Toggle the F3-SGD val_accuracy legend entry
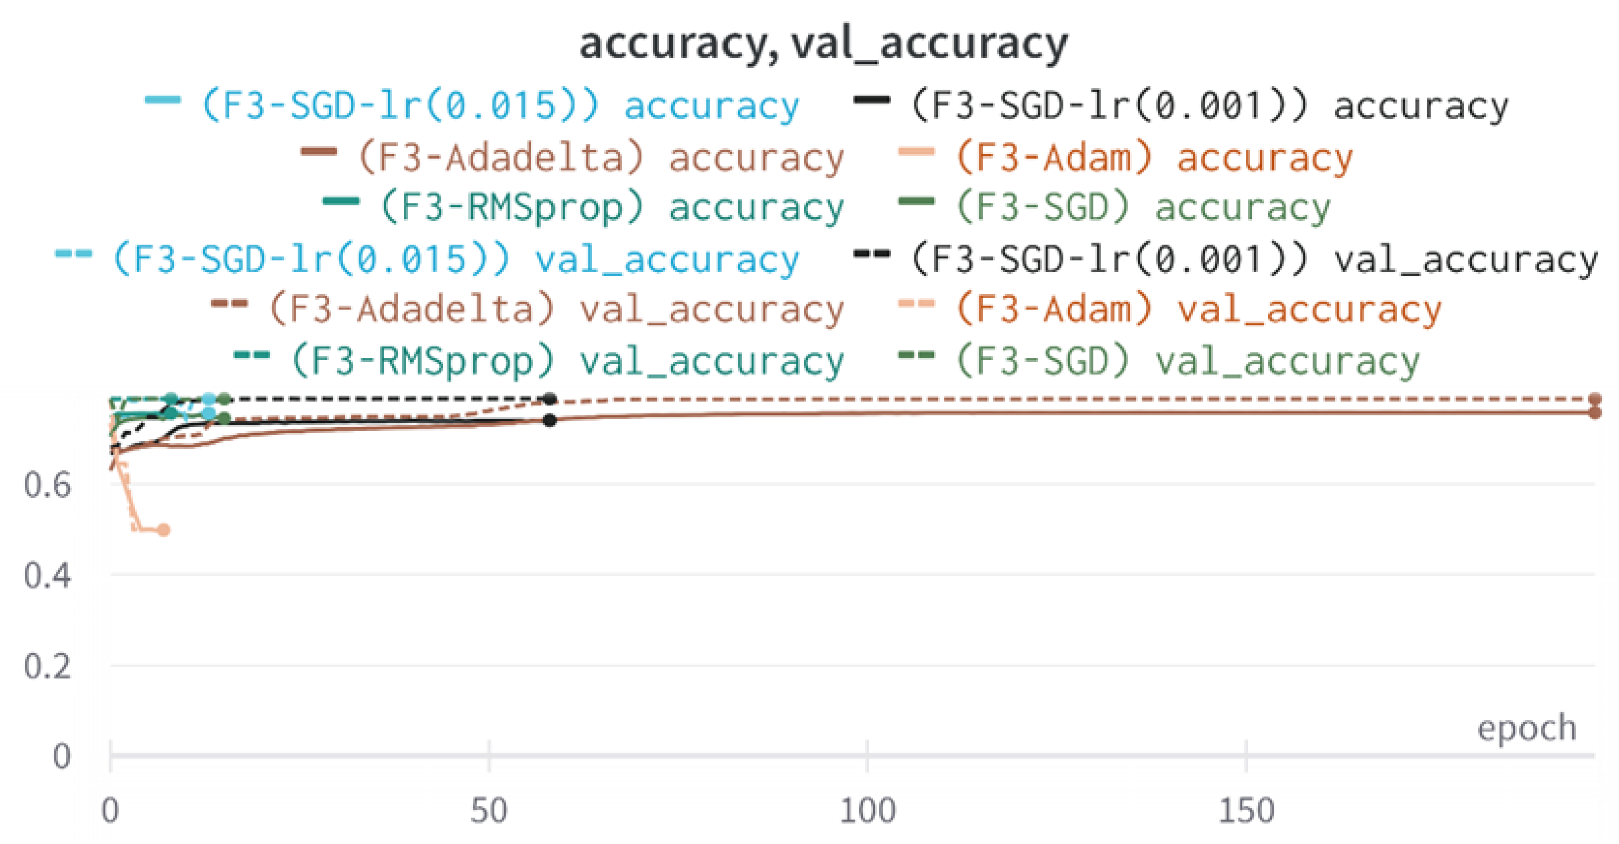This screenshot has height=844, width=1619. pos(1187,361)
